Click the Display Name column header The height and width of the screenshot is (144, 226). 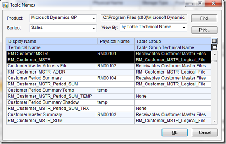pos(51,41)
